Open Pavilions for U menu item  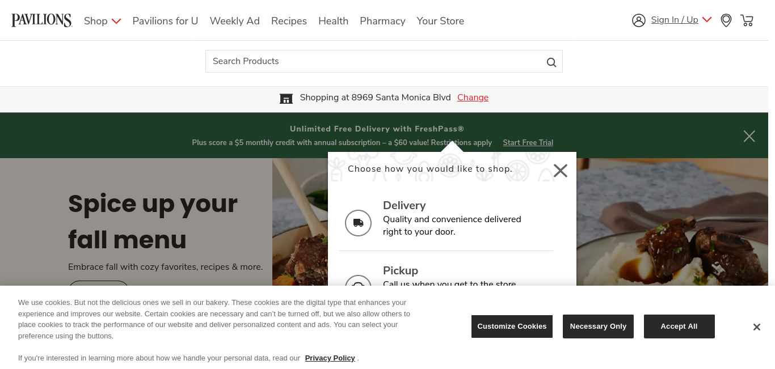[x=165, y=21]
